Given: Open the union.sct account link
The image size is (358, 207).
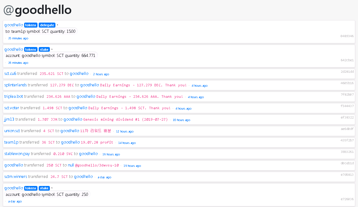Looking at the screenshot, I should coord(12,131).
